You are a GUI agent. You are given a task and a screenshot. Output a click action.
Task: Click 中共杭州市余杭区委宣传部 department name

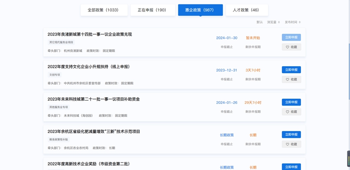click(82, 83)
